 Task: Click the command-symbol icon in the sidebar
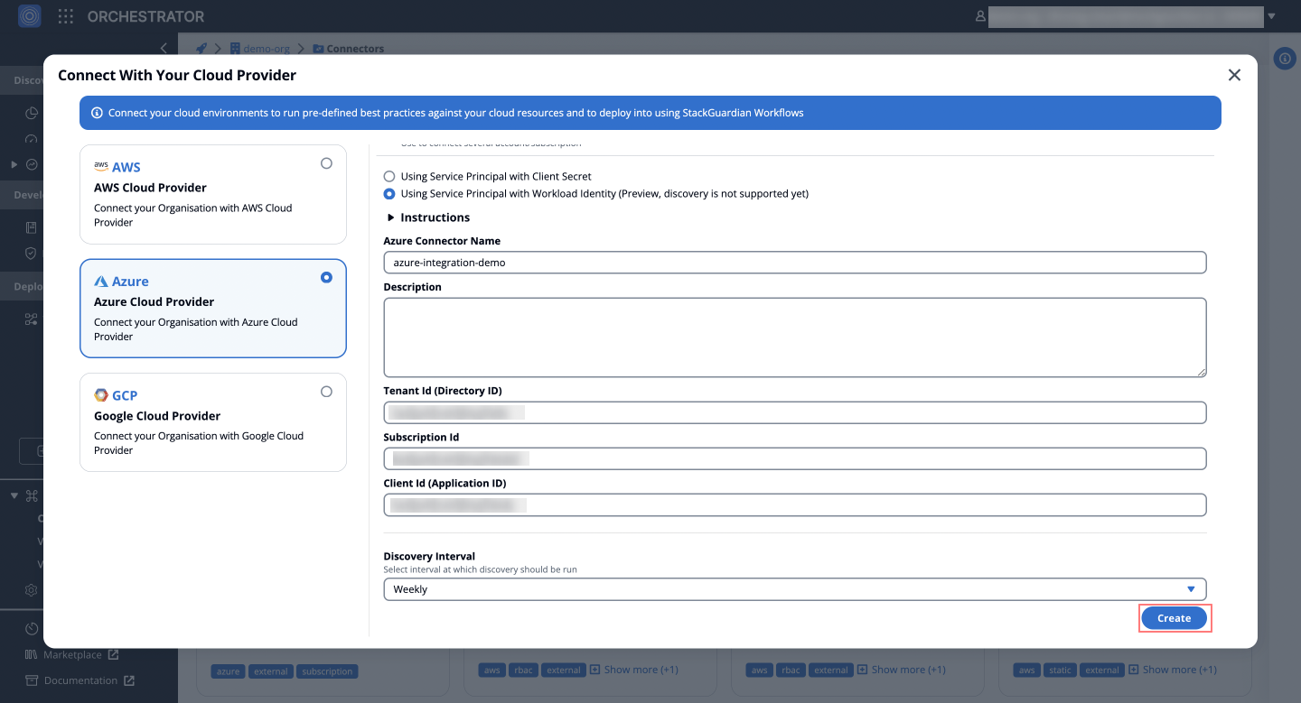pyautogui.click(x=32, y=495)
